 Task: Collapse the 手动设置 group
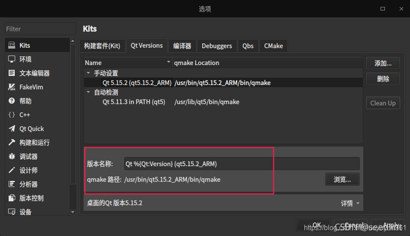(88, 73)
